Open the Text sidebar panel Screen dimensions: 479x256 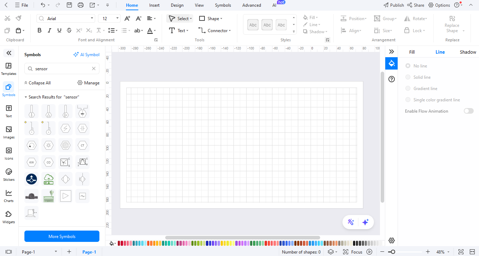9,111
